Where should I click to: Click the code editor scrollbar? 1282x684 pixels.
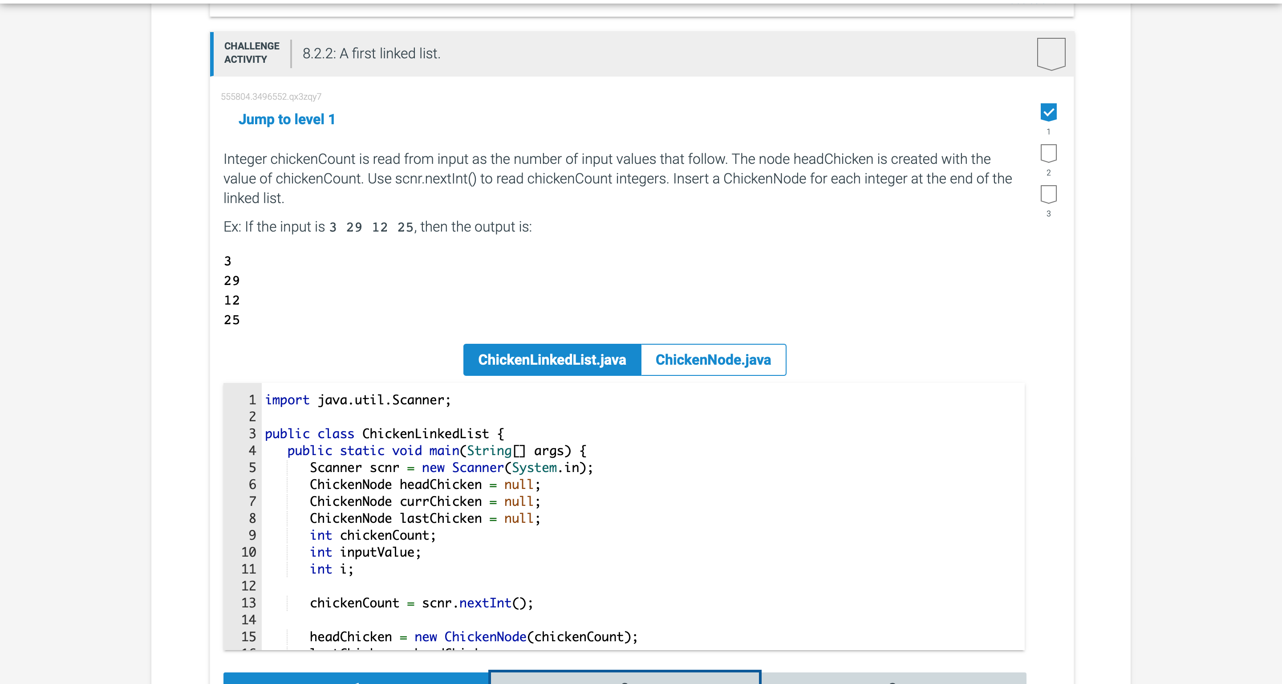(1020, 518)
